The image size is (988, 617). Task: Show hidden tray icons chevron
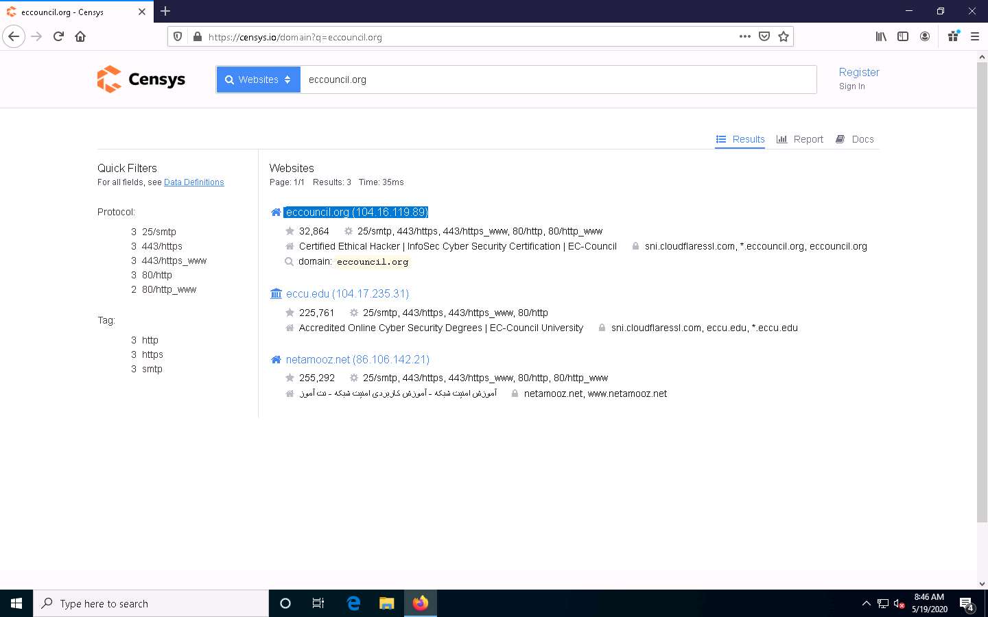(866, 604)
